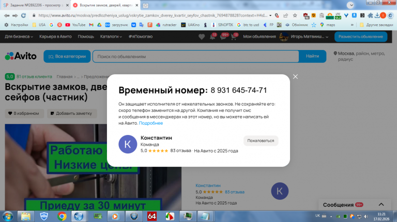This screenshot has width=397, height=222.
Task: Open btc to usd bookmark
Action: click(x=248, y=25)
